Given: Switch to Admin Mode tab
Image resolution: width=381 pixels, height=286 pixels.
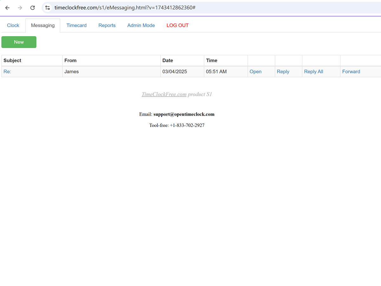Looking at the screenshot, I should point(141,25).
